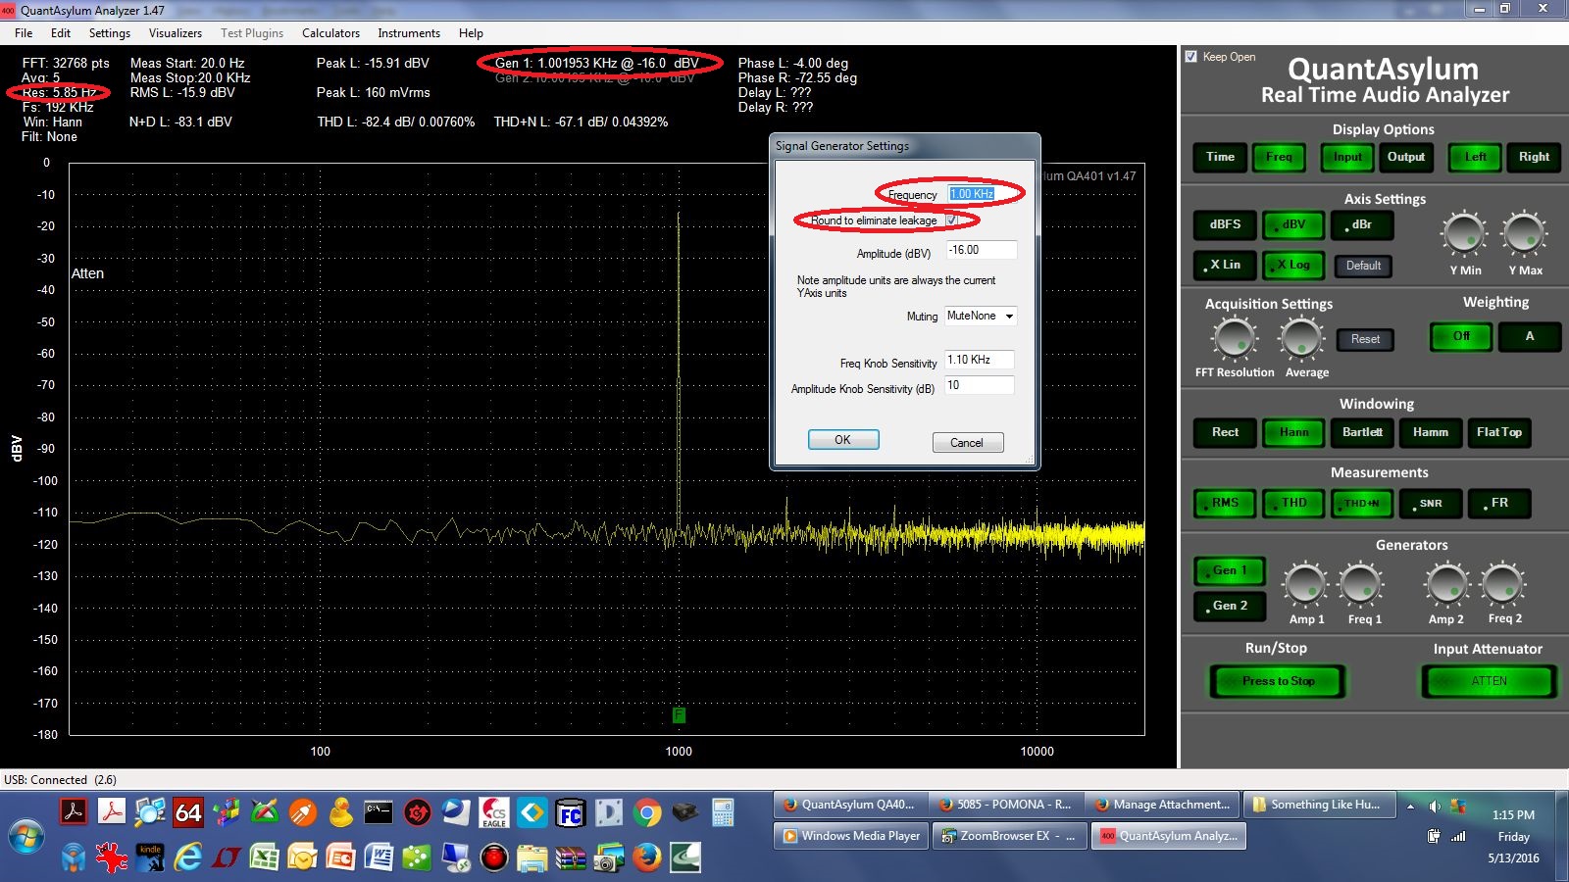Select the Bartlett window
This screenshot has width=1569, height=882.
tap(1362, 432)
